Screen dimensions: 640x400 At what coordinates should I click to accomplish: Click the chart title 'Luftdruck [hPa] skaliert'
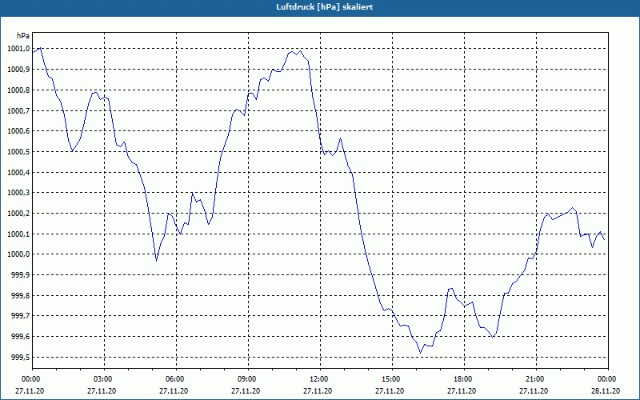pos(325,7)
